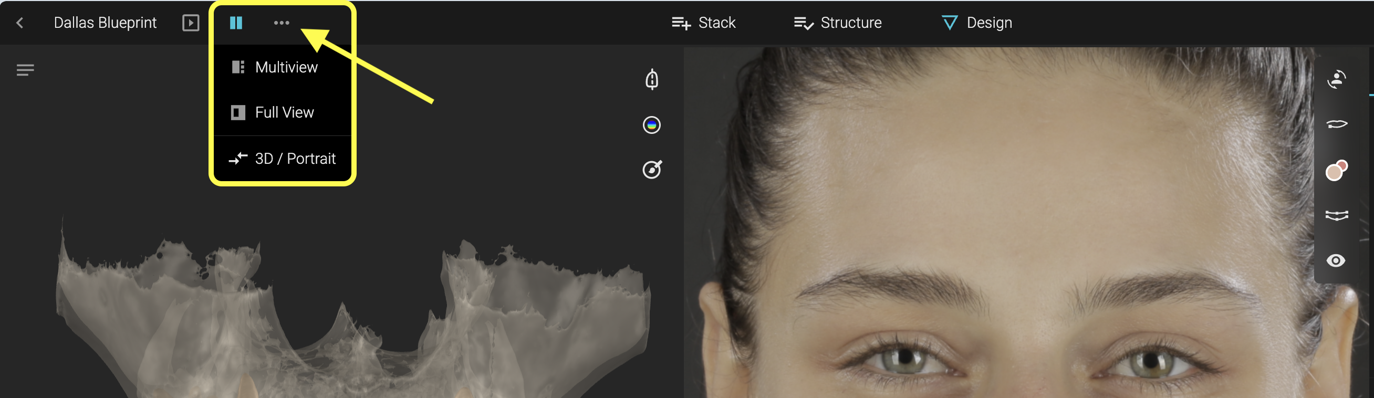Viewport: 1374px width, 398px height.
Task: Select Multiview from the view menu
Action: coord(282,67)
